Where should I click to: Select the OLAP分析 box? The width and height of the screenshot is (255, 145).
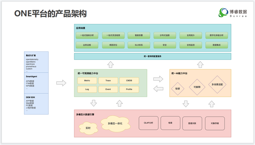(148, 123)
